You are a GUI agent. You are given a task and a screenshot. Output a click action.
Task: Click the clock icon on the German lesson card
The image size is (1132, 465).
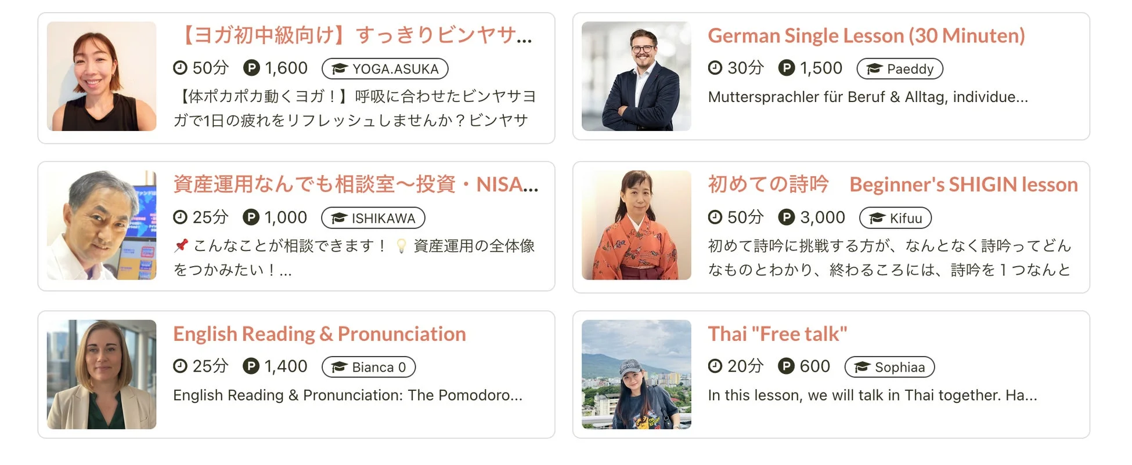pyautogui.click(x=716, y=68)
